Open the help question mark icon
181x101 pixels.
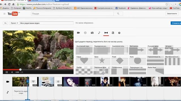tap(119, 33)
